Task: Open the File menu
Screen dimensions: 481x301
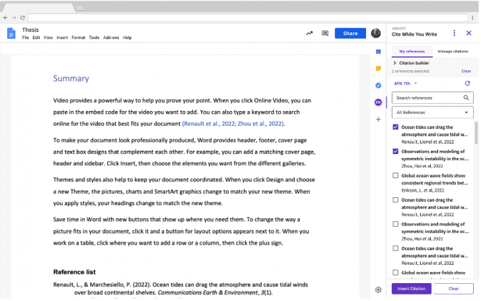Action: 26,38
